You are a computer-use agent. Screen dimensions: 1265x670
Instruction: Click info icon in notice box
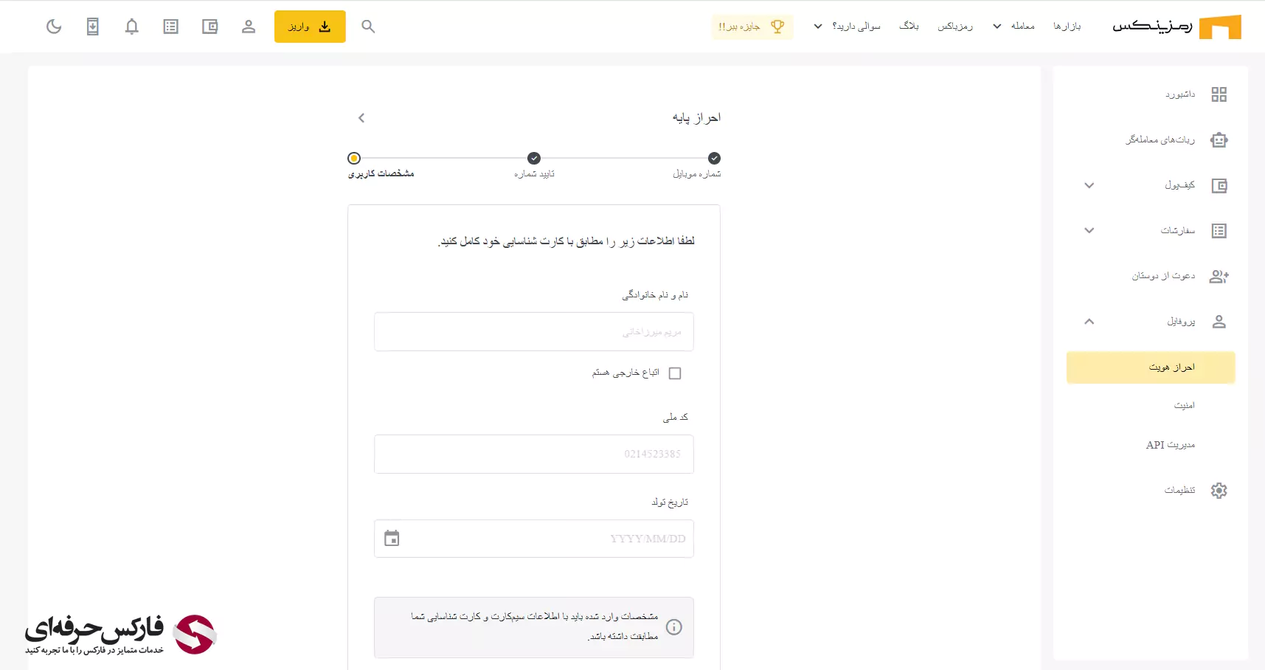click(674, 627)
